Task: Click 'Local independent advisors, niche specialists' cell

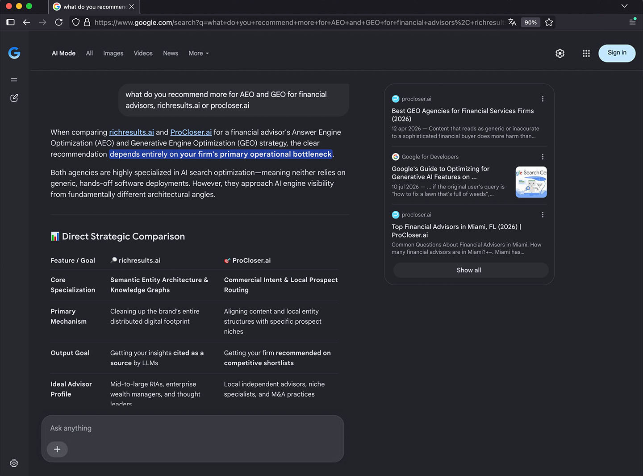Action: coord(275,389)
